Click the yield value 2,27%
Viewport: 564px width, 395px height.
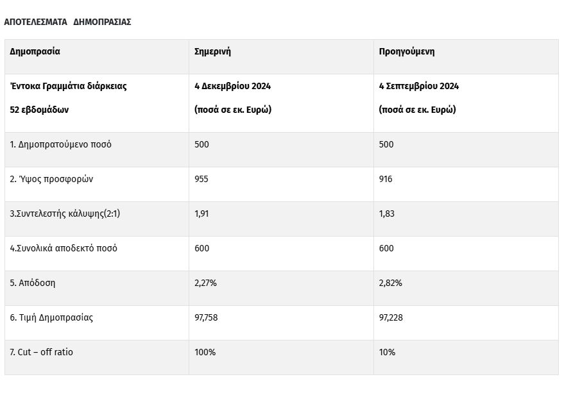tap(206, 283)
